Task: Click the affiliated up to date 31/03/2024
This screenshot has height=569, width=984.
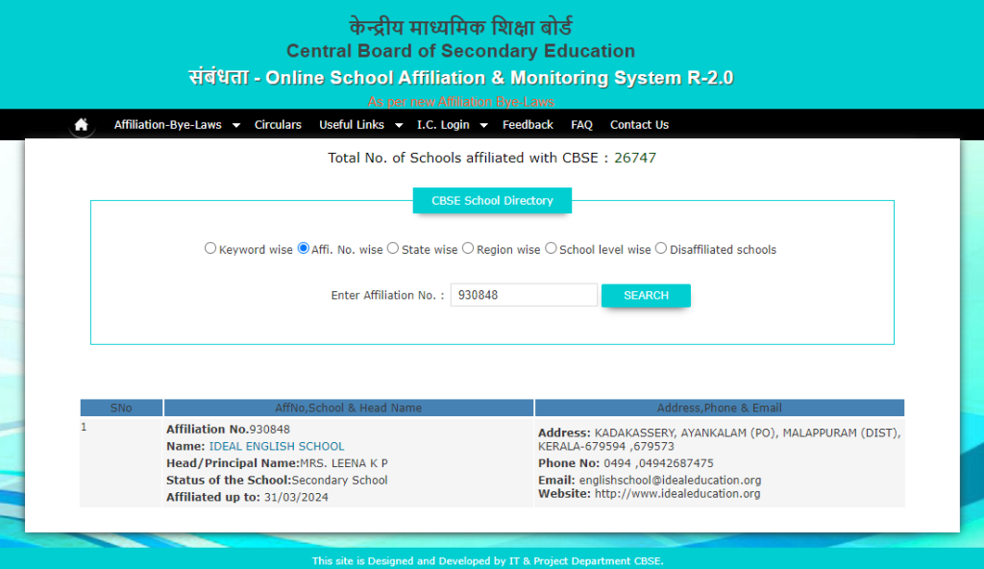Action: tap(296, 498)
